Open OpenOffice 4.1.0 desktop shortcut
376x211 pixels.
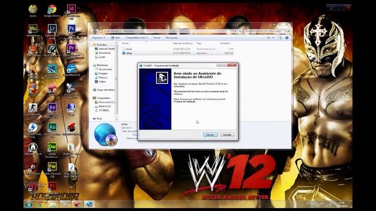(71, 70)
